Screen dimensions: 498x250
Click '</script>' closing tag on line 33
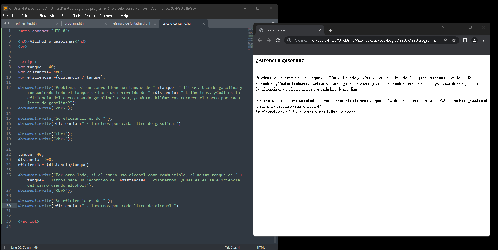(29, 221)
